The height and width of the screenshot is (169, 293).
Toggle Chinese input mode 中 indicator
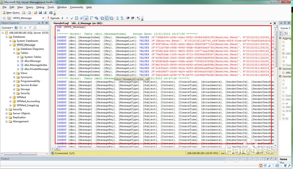[265, 165]
